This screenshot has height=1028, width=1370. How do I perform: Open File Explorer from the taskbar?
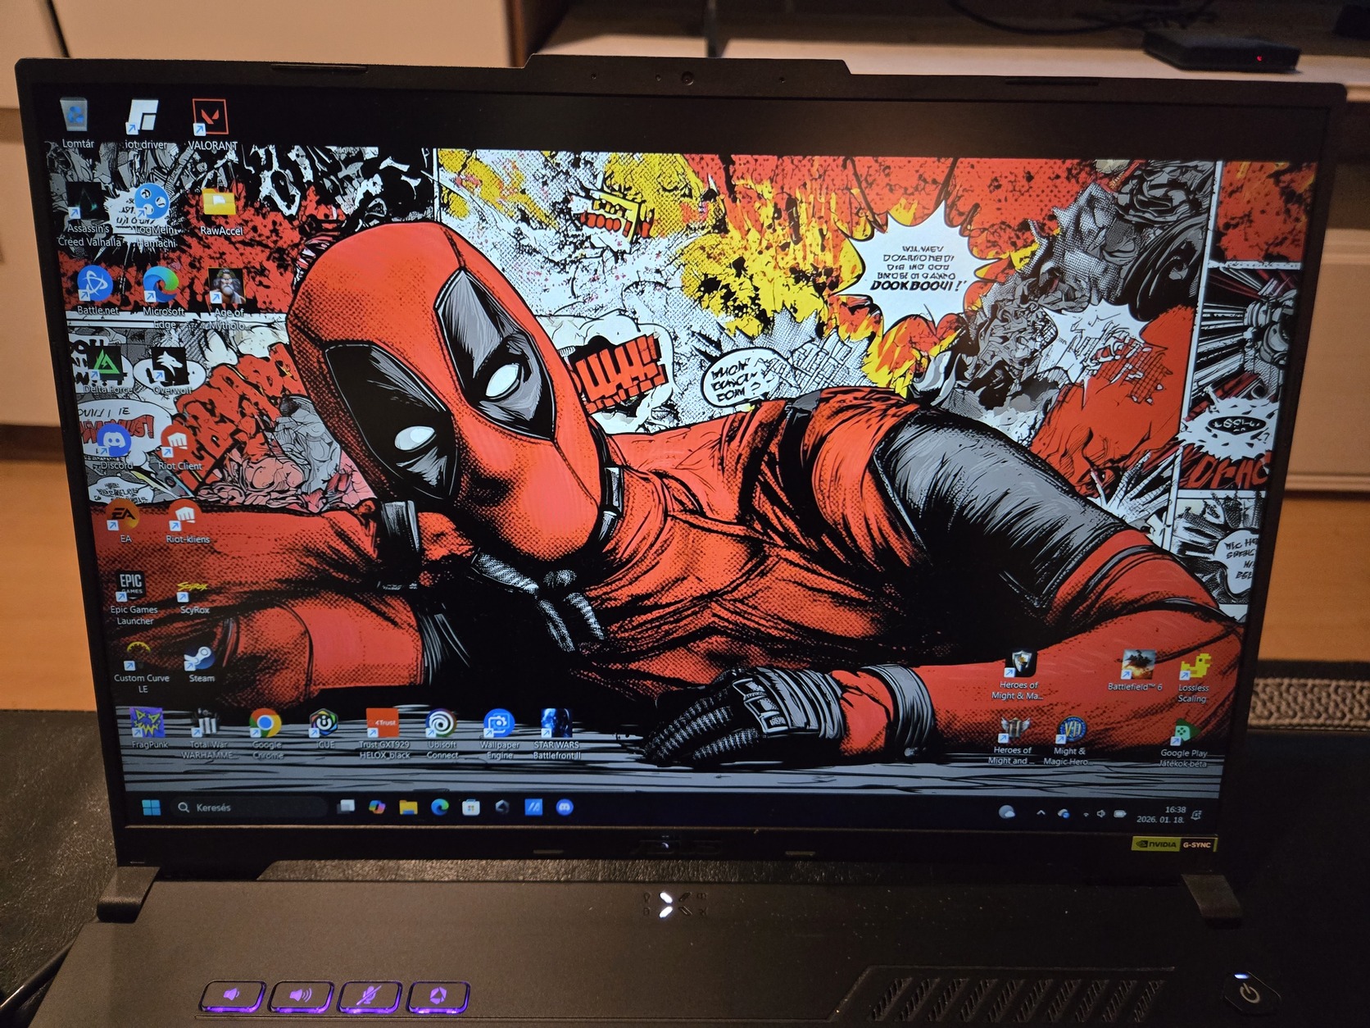tap(408, 807)
